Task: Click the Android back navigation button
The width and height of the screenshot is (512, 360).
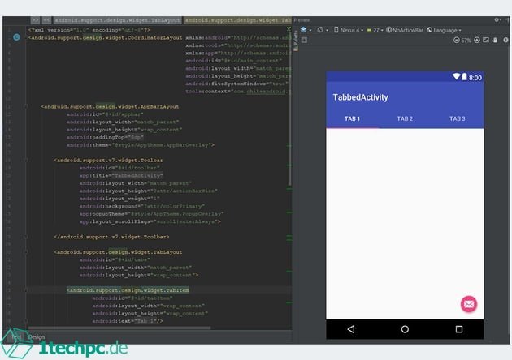Action: coord(351,329)
